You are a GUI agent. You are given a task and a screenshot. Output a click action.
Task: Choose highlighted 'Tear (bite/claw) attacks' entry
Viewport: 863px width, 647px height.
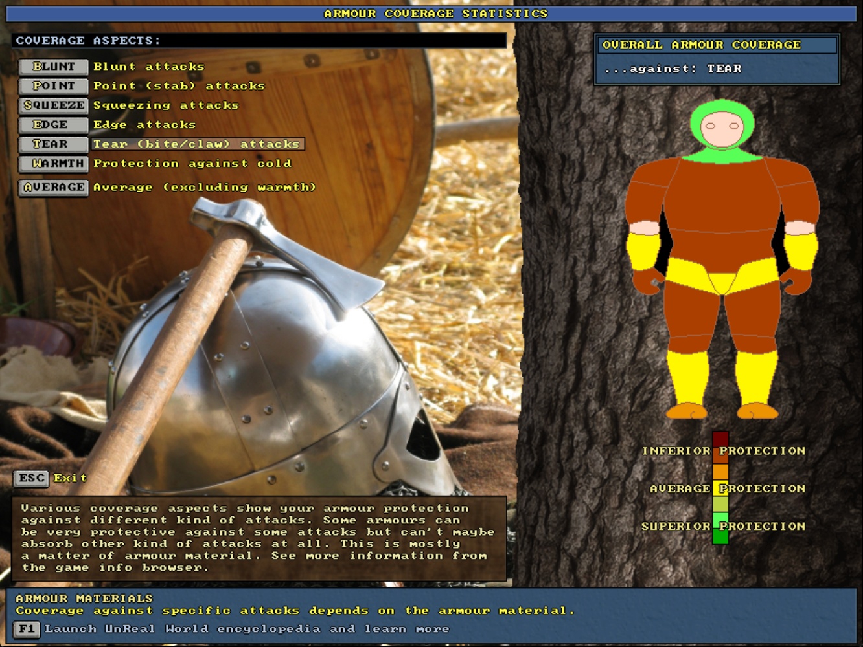[197, 144]
